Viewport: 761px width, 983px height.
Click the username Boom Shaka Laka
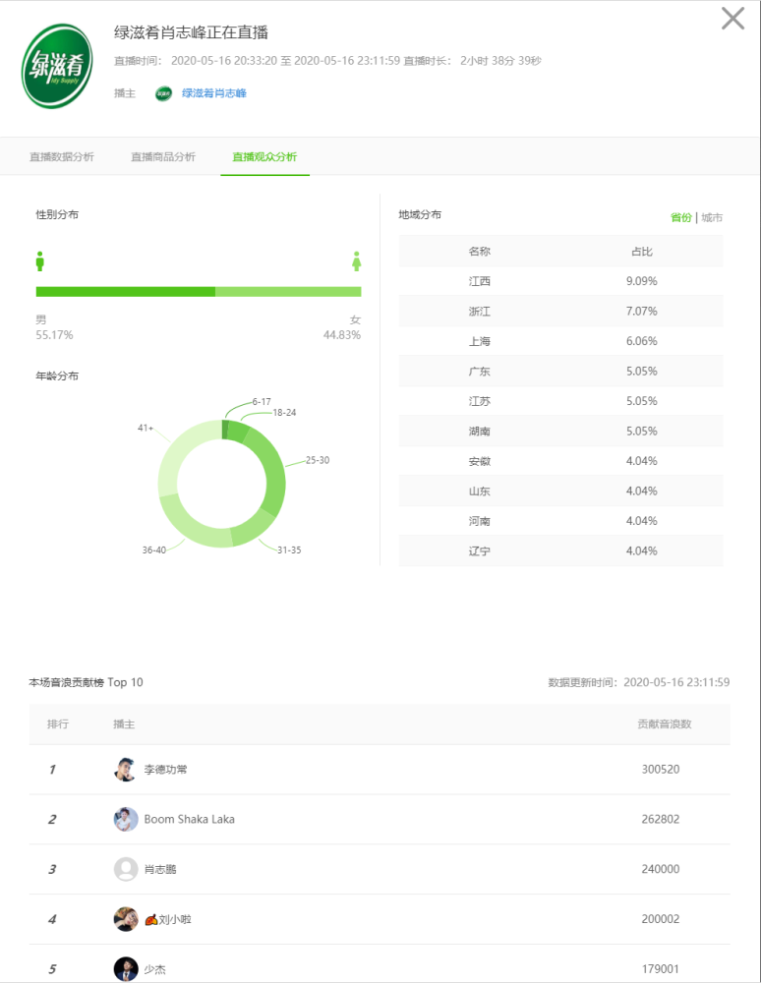[x=190, y=820]
